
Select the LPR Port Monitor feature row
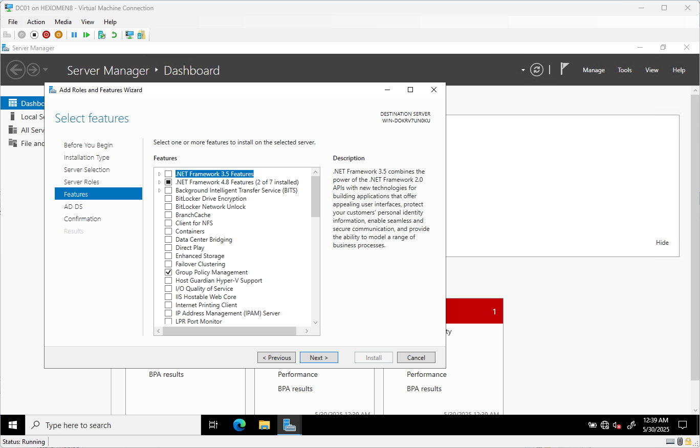click(x=199, y=322)
